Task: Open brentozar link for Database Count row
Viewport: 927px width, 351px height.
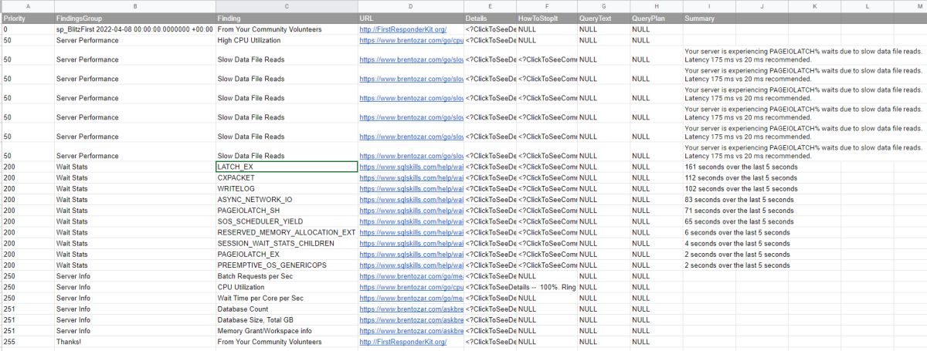Action: click(x=411, y=309)
